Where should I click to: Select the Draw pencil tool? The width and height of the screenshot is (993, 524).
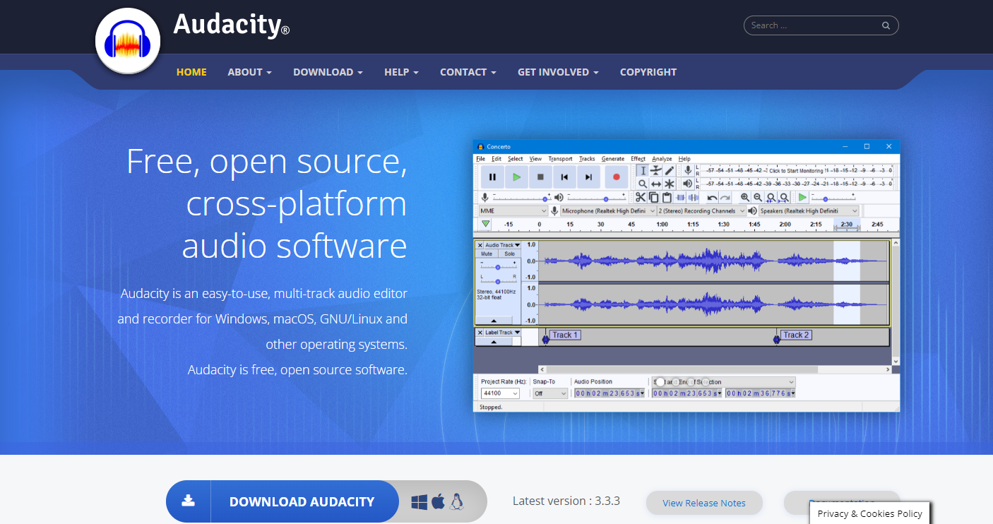tap(670, 170)
